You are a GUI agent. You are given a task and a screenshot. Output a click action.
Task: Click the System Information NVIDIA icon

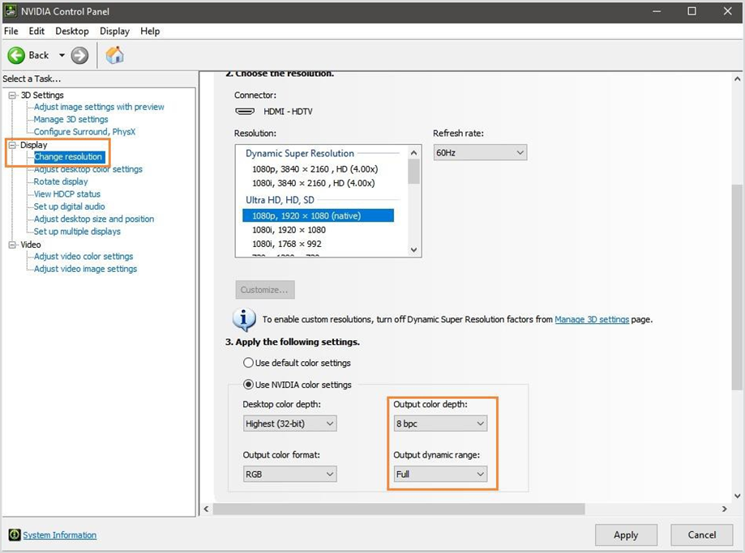click(15, 535)
